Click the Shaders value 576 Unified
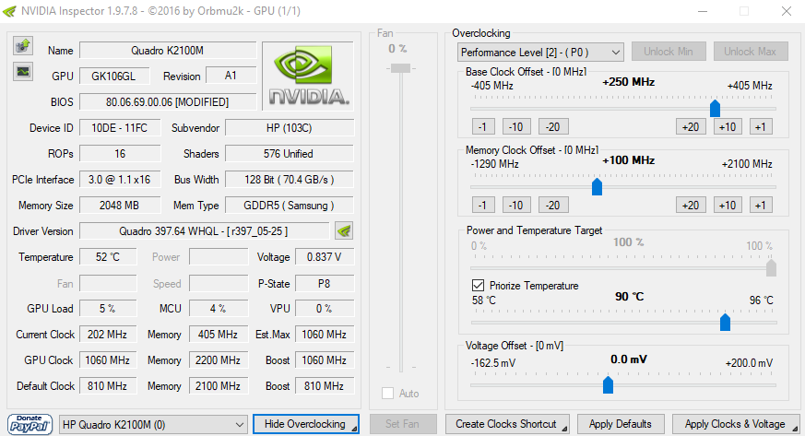Screen dimensions: 805x436 pyautogui.click(x=290, y=153)
